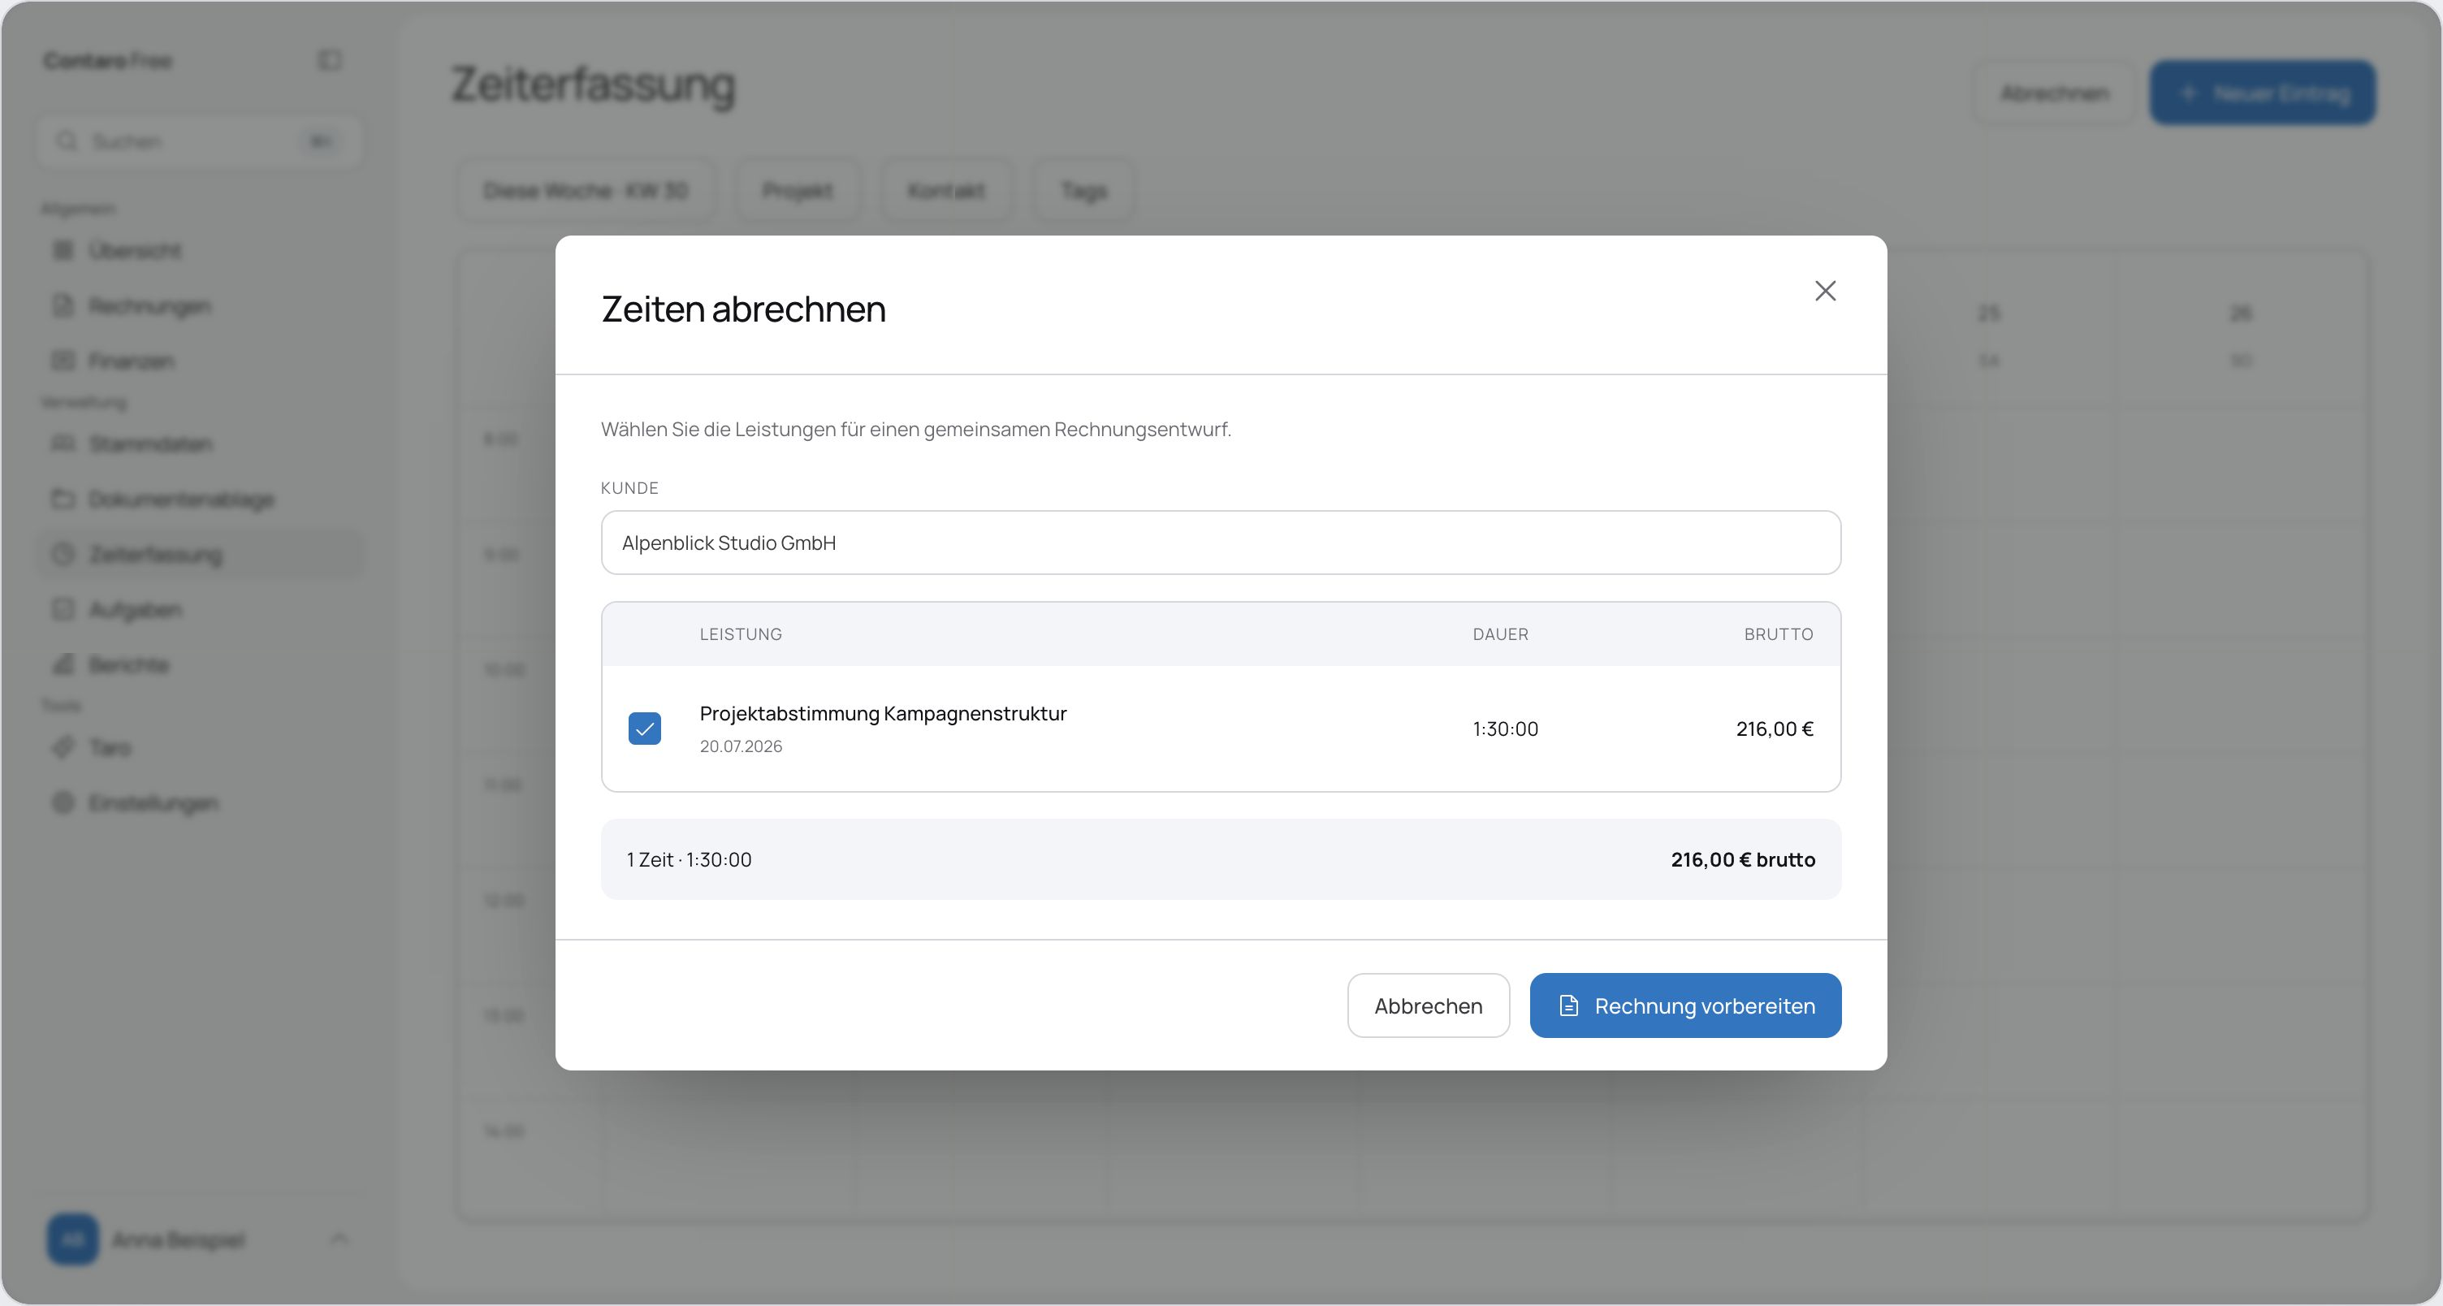Screen dimensions: 2443x1306
Task: Select Zeiterfassung in the sidebar
Action: pos(199,554)
